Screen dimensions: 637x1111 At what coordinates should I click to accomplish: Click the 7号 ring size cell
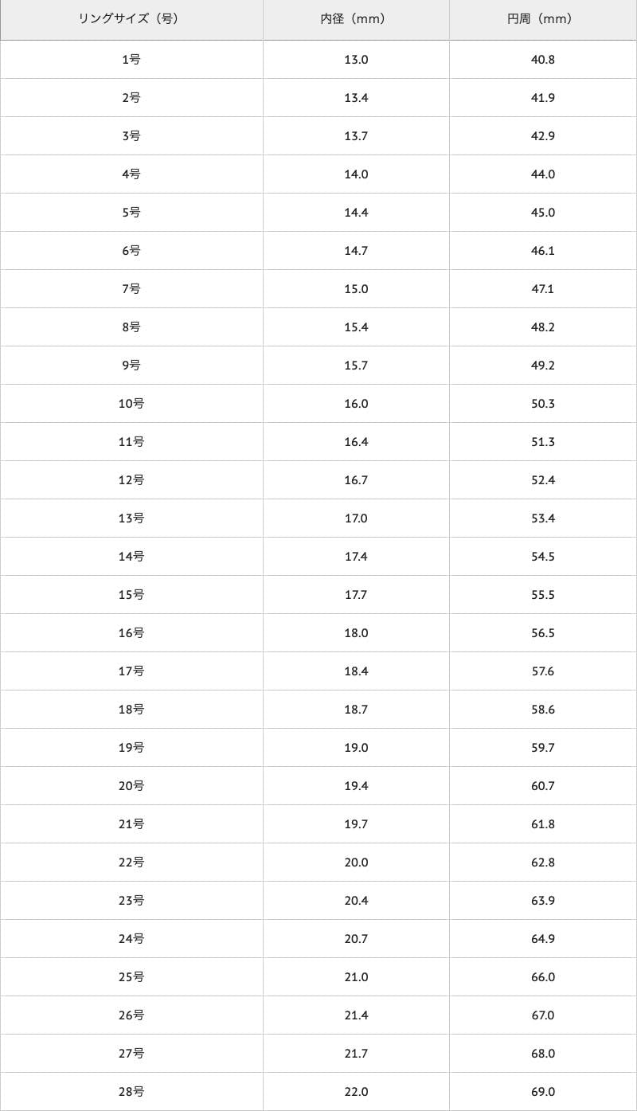tap(131, 289)
